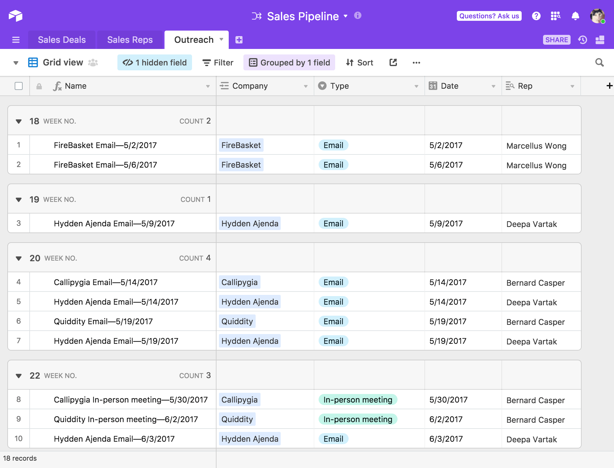Viewport: 614px width, 468px height.
Task: Switch to the Sales Reps tab
Action: [x=130, y=40]
